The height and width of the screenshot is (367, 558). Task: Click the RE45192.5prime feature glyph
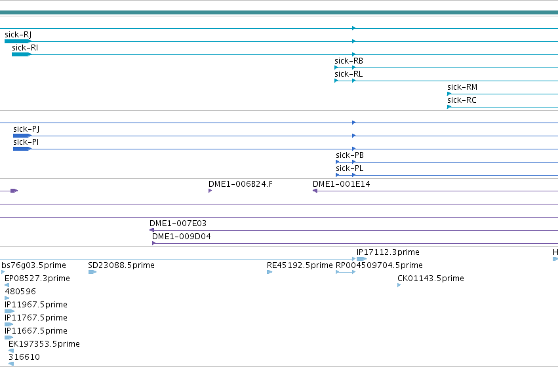point(269,272)
